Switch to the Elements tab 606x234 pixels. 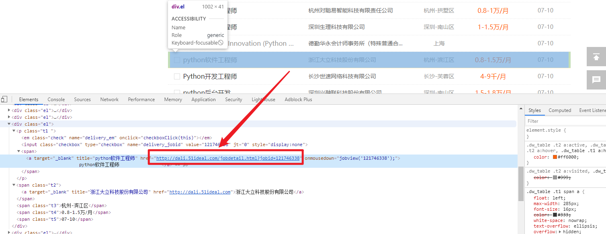pos(29,100)
